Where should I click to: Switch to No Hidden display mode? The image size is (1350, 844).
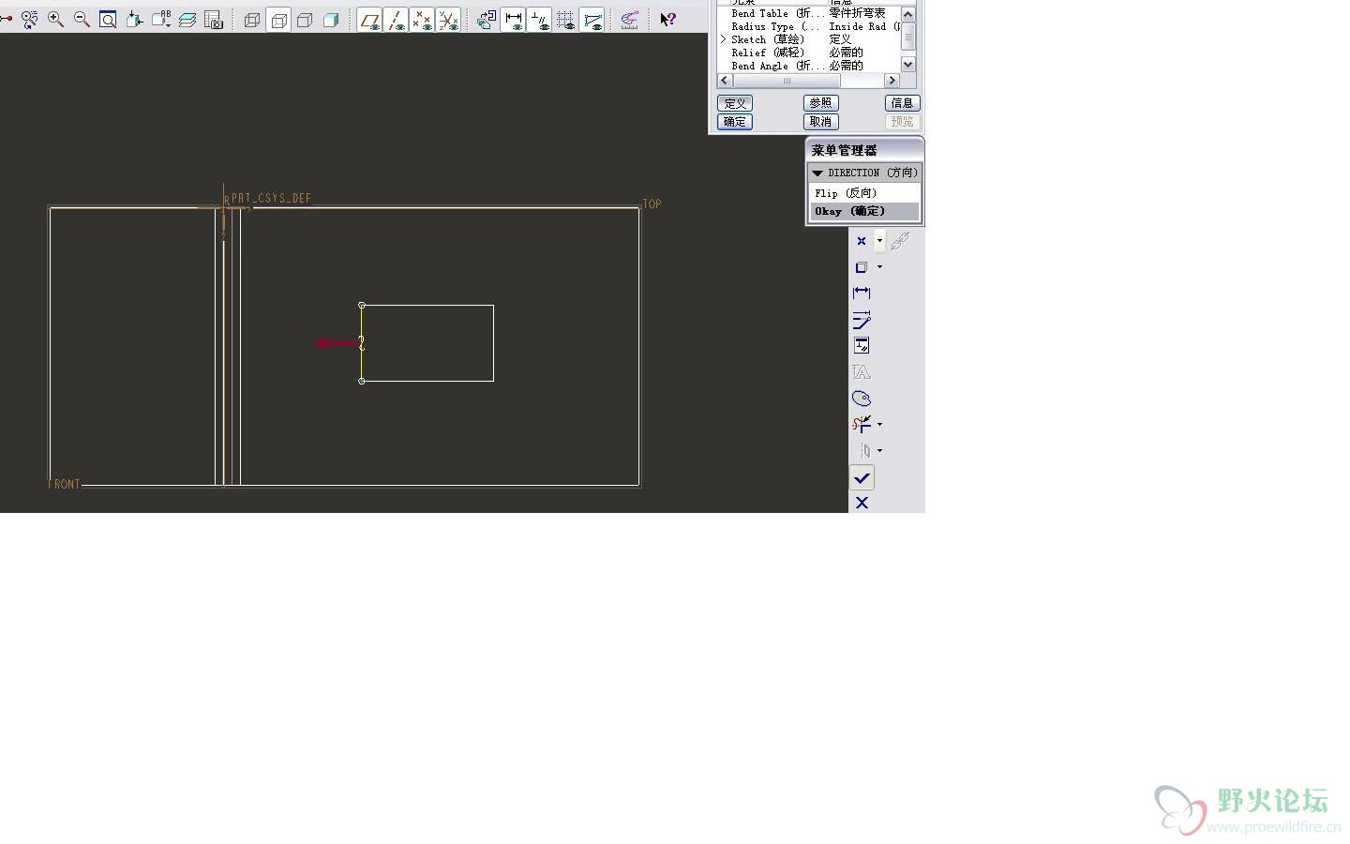tap(305, 20)
